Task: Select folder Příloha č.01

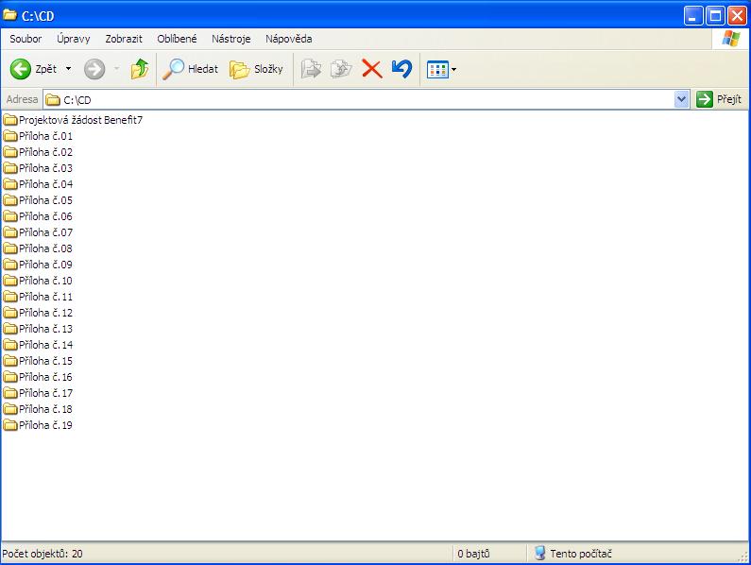Action: click(x=45, y=136)
